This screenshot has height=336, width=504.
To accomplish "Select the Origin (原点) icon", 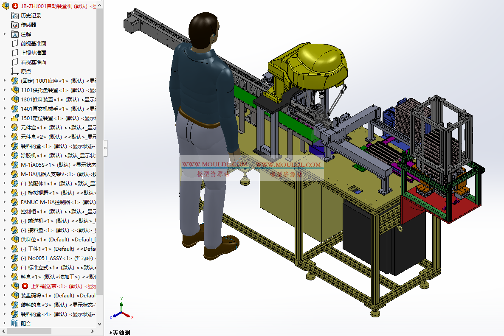I will (x=15, y=71).
